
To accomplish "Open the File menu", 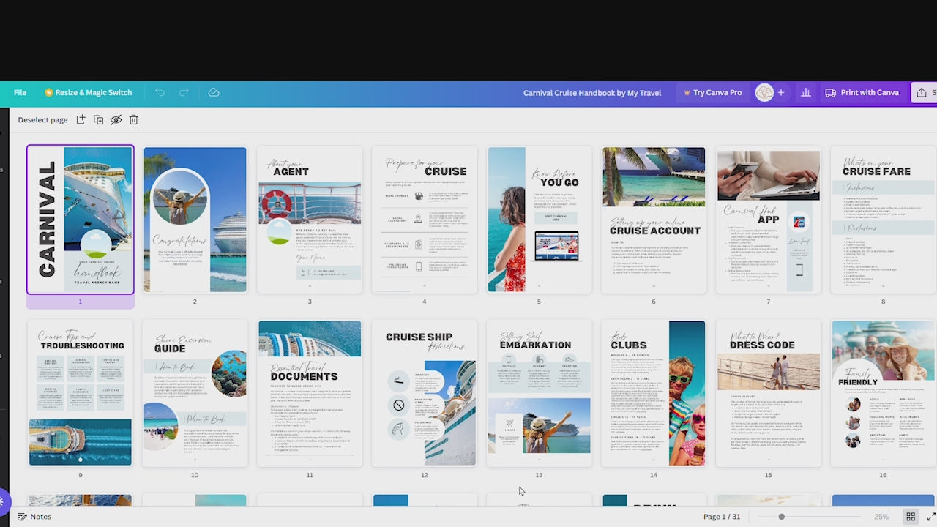I will pyautogui.click(x=20, y=93).
